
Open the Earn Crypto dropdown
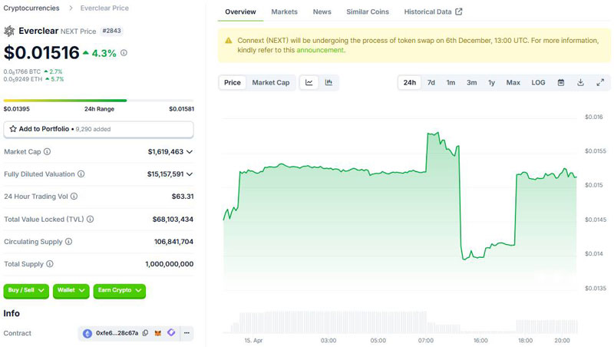[120, 291]
